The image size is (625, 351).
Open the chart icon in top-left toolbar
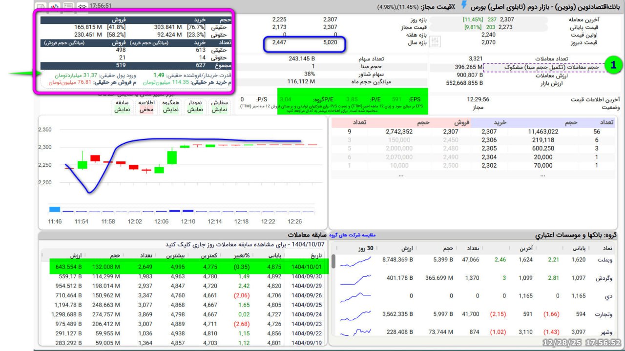pyautogui.click(x=54, y=6)
